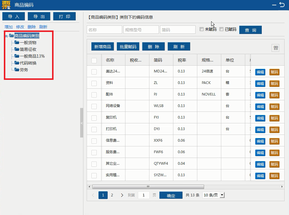The height and width of the screenshot is (215, 289).
Task: Select the 代码转换 tree node
Action: 28,63
